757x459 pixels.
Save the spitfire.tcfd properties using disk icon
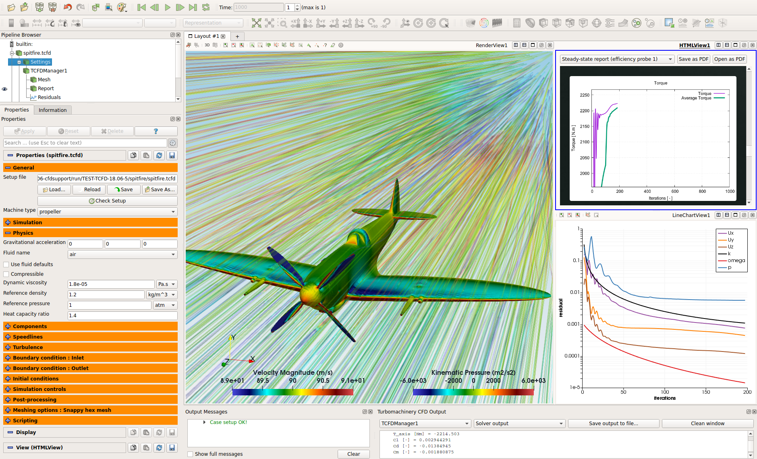click(x=172, y=155)
